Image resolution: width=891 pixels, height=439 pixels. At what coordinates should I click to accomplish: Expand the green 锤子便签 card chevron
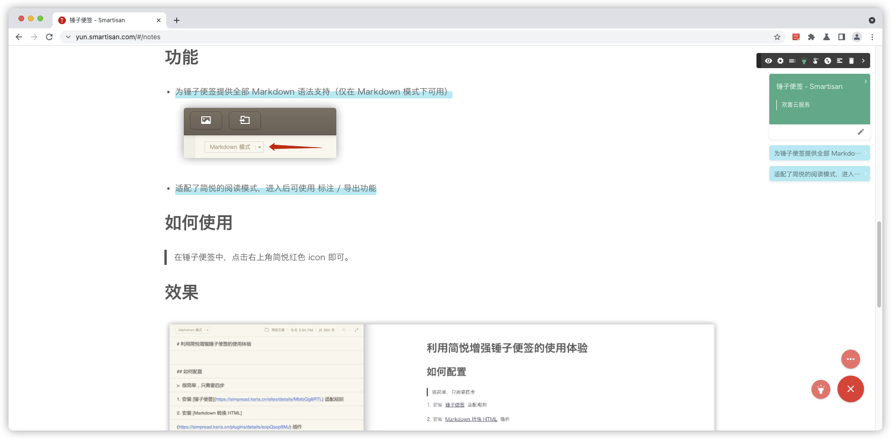coord(865,81)
